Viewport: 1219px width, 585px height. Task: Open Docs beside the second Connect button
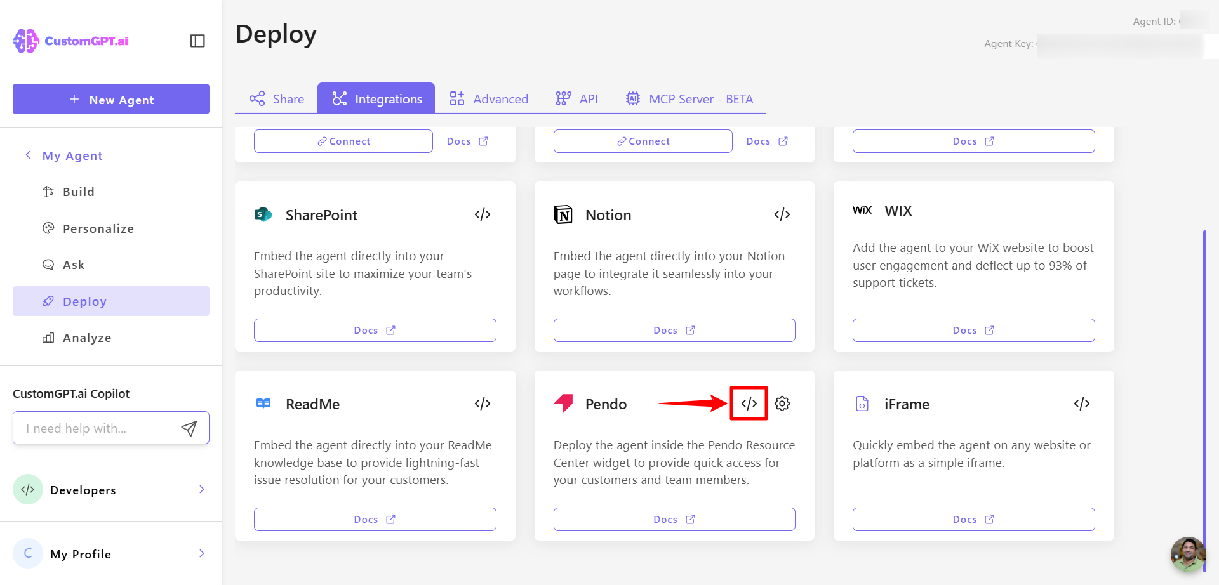(767, 141)
